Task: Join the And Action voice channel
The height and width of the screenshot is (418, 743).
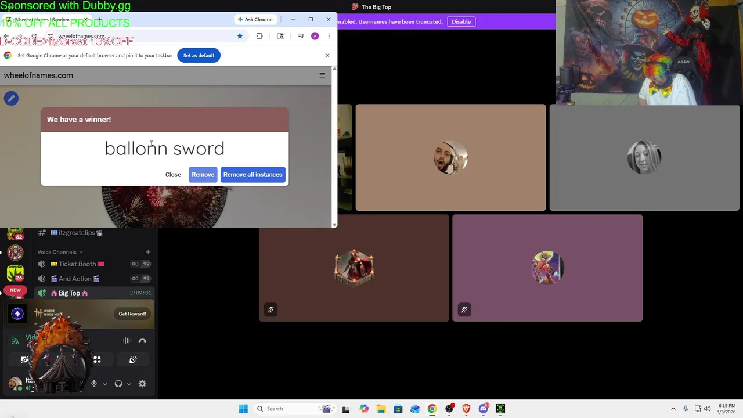Action: pyautogui.click(x=75, y=278)
